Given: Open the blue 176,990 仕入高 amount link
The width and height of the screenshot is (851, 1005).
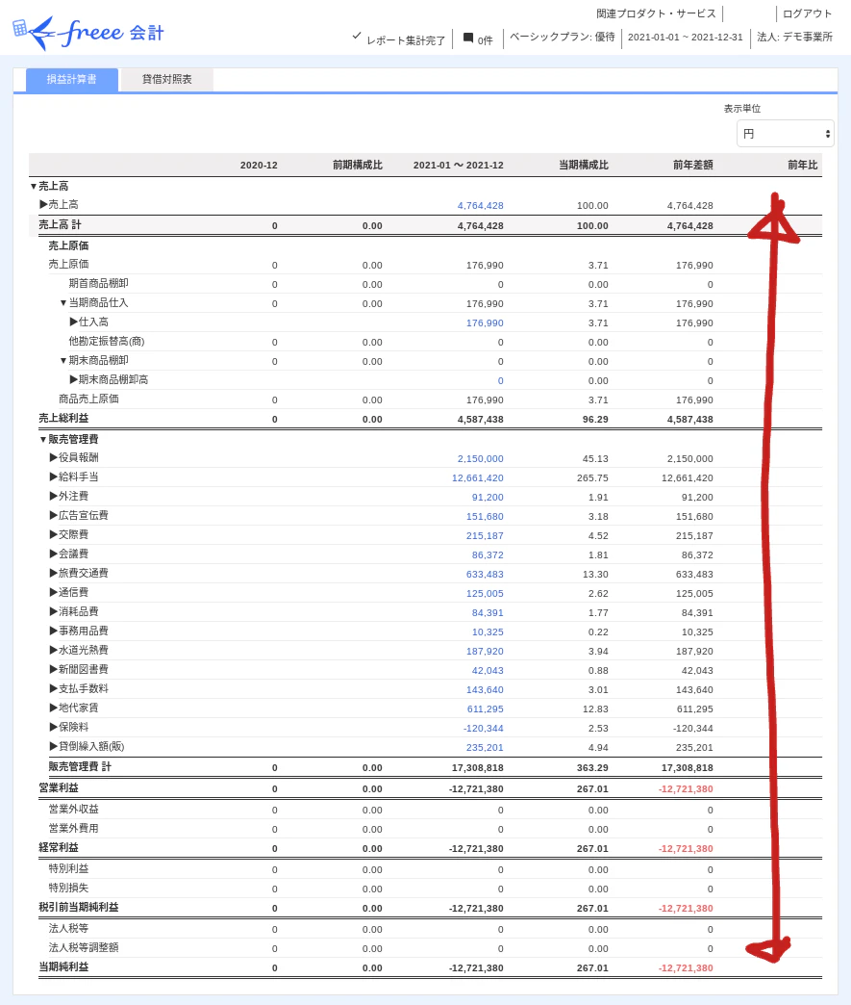Looking at the screenshot, I should [x=485, y=323].
